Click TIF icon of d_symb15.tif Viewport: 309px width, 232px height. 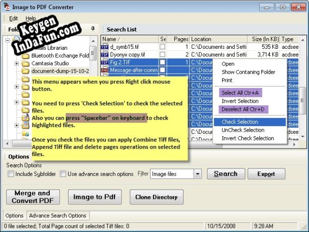click(105, 47)
